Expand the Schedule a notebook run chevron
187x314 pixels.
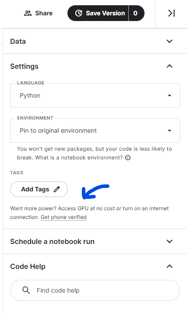click(169, 241)
